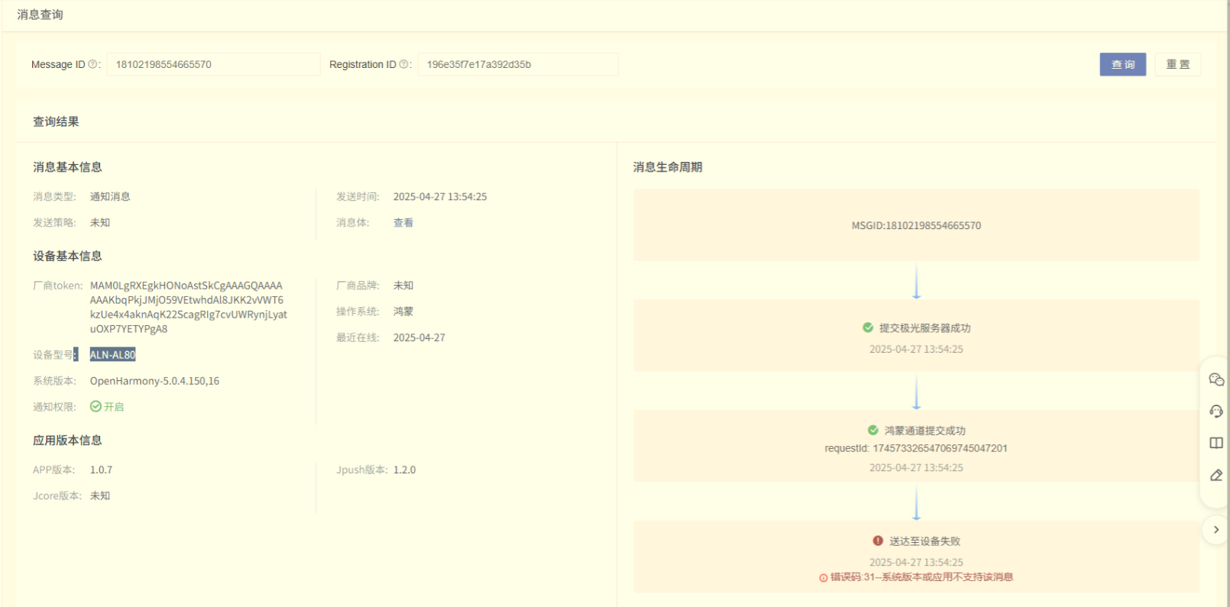Open the documentation book icon
The width and height of the screenshot is (1230, 607).
pos(1216,443)
